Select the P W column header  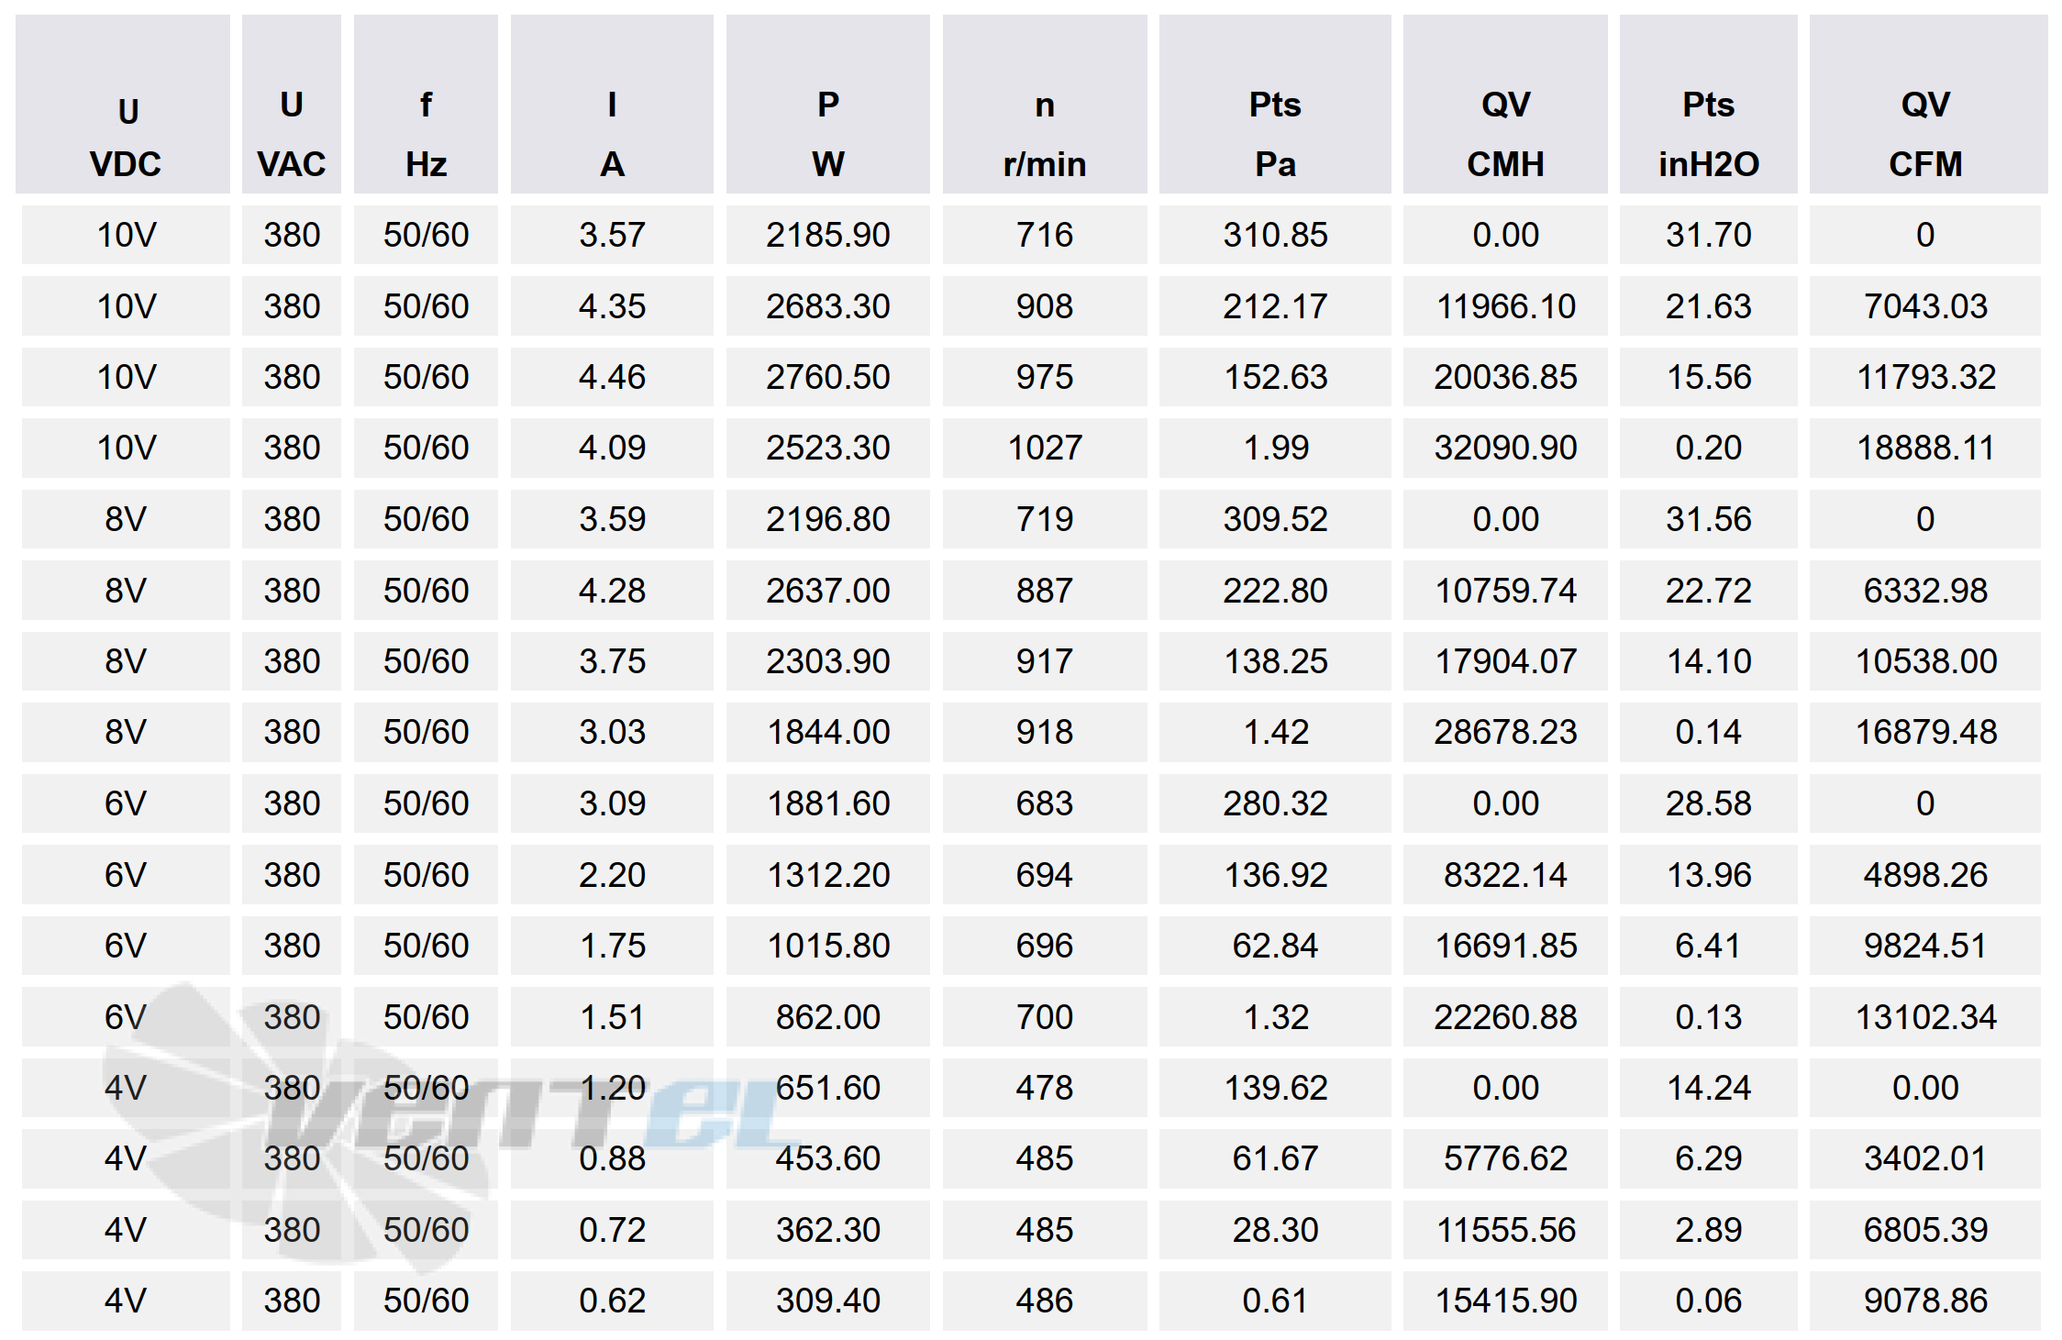pyautogui.click(x=828, y=104)
